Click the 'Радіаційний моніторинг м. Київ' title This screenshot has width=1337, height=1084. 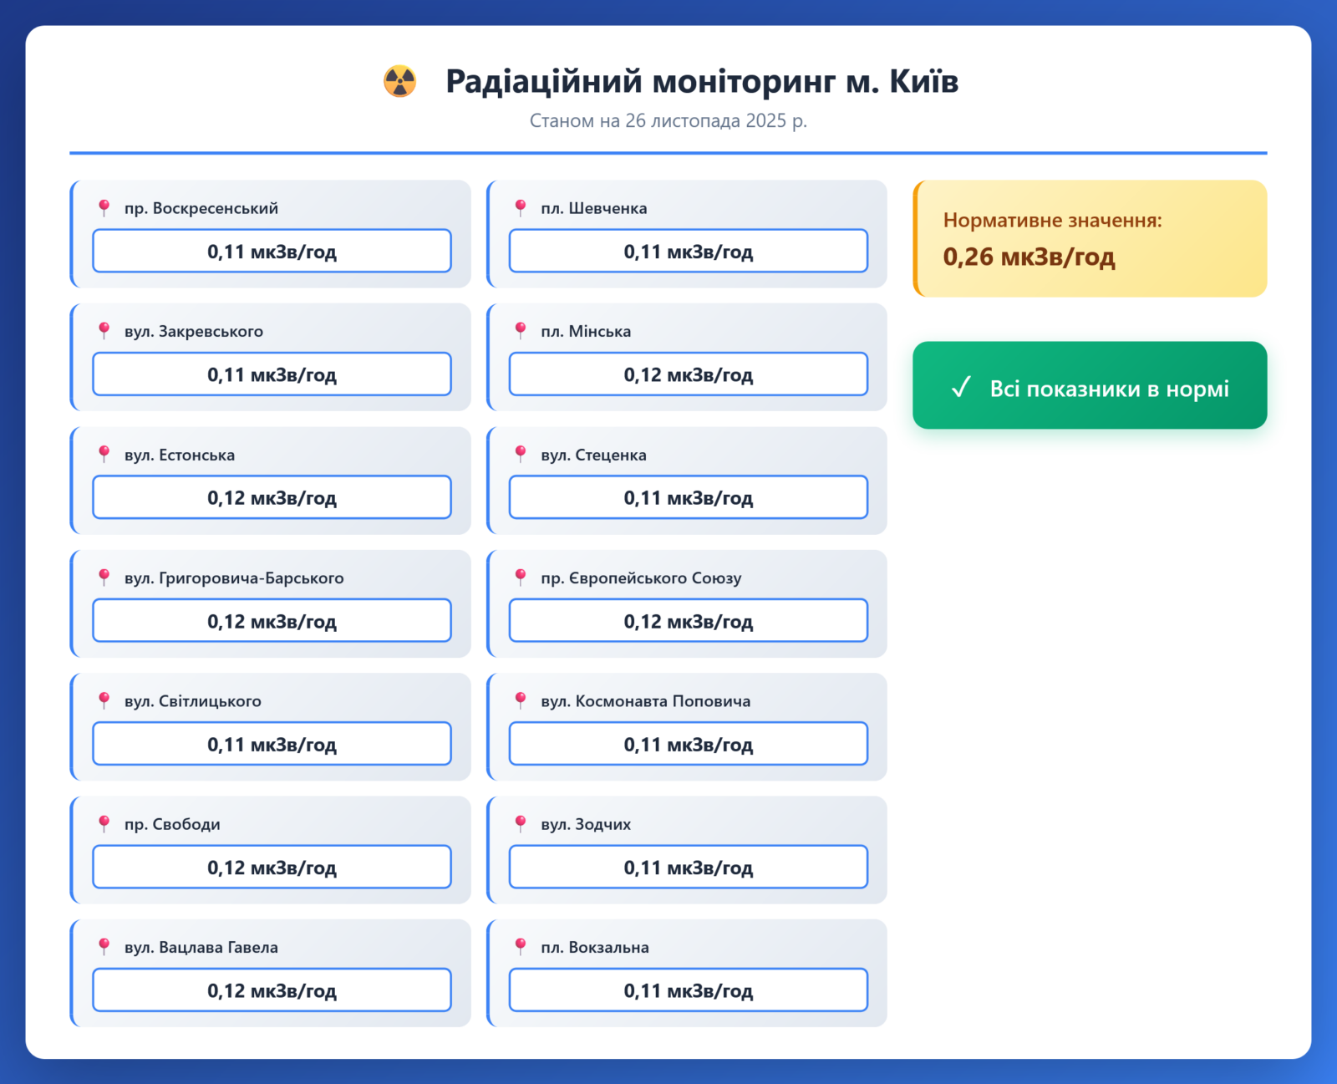pos(701,81)
